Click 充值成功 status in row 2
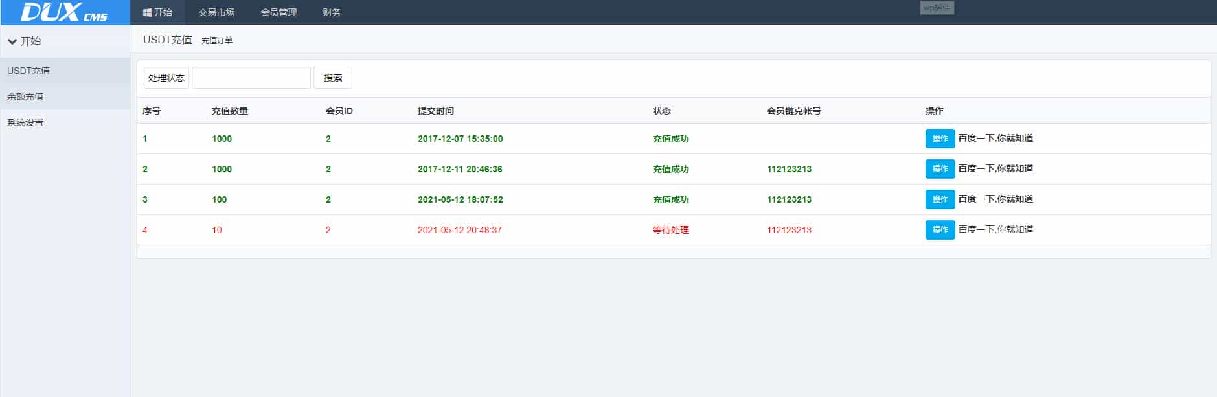The image size is (1217, 397). (671, 169)
